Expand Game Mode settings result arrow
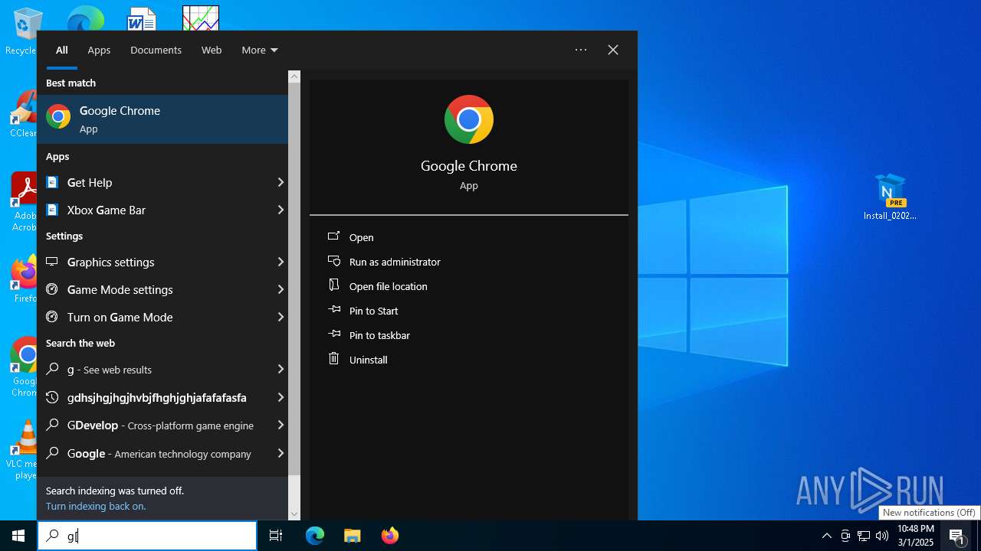 [281, 289]
